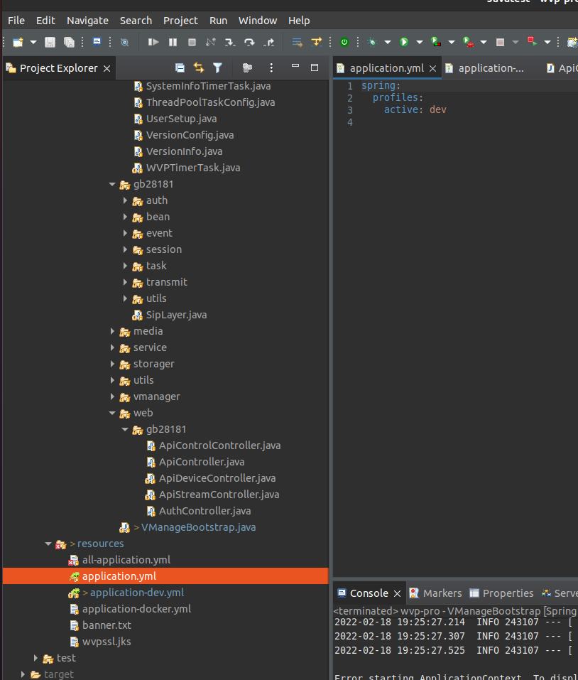578x680 pixels.
Task: Open the Project Explorer filter icon
Action: 219,68
